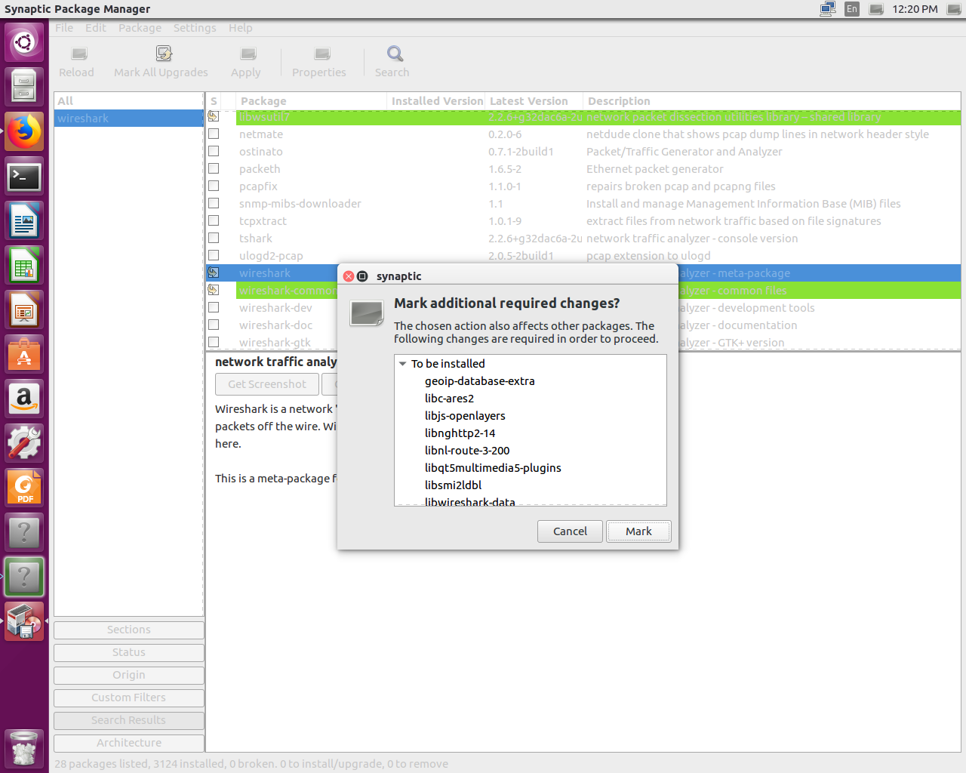Viewport: 966px width, 773px height.
Task: Sort by the Latest Version column header
Action: (534, 101)
